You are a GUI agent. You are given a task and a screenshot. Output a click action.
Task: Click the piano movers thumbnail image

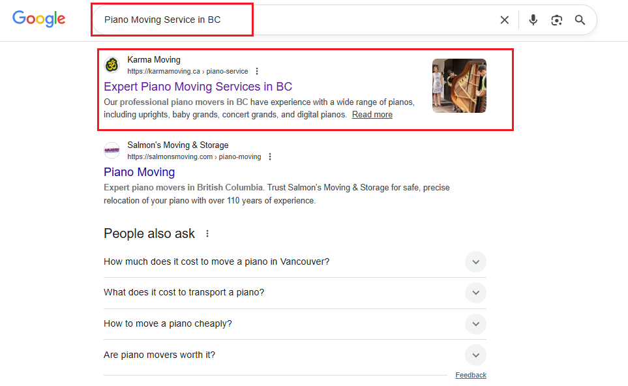tap(459, 86)
